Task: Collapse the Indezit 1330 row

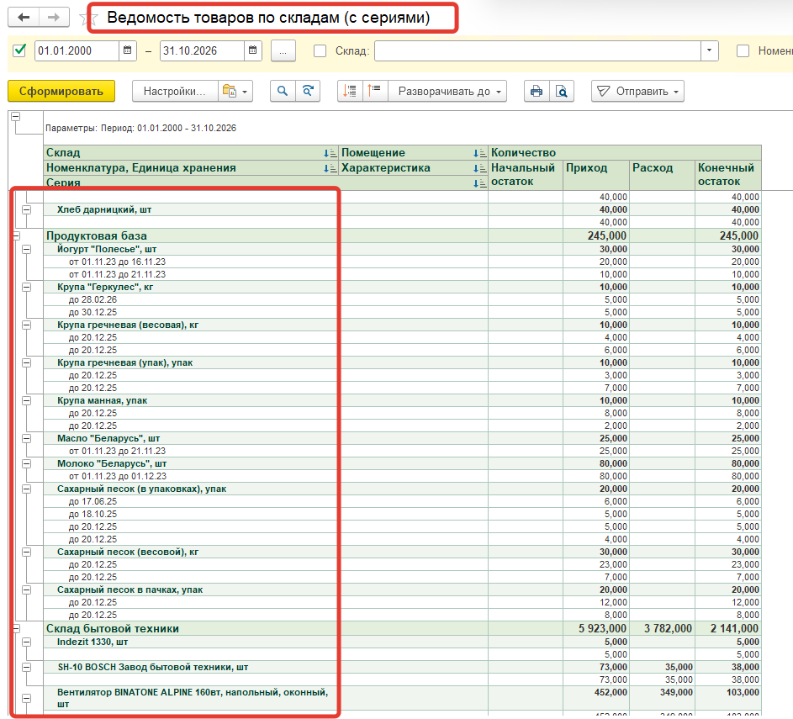Action: click(27, 642)
